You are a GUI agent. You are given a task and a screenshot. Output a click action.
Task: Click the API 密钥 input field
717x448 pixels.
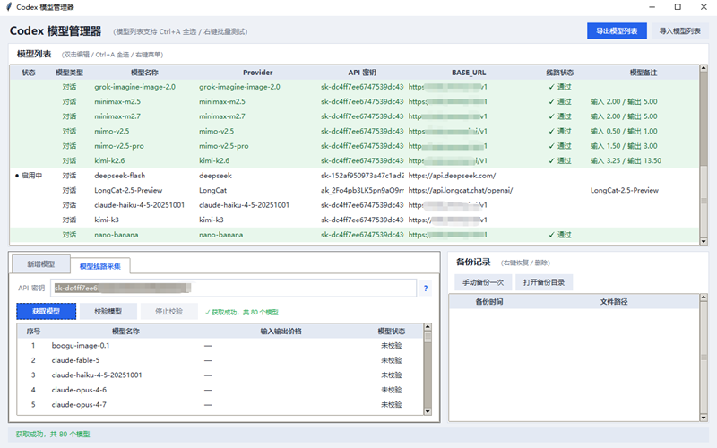tap(233, 288)
